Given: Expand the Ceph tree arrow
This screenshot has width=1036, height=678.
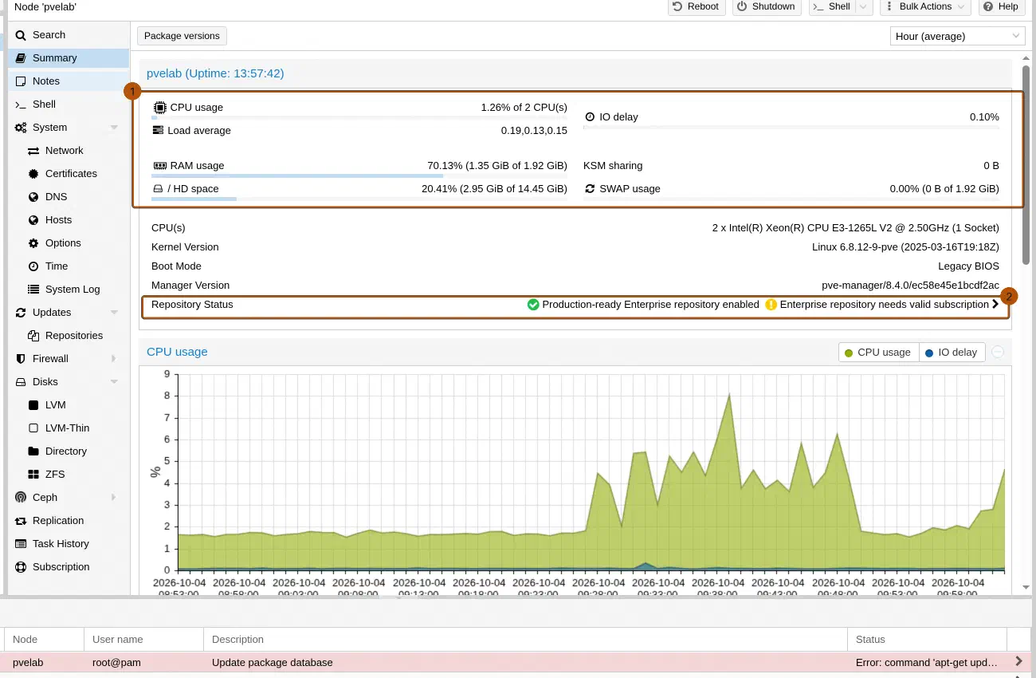Looking at the screenshot, I should click(x=114, y=498).
